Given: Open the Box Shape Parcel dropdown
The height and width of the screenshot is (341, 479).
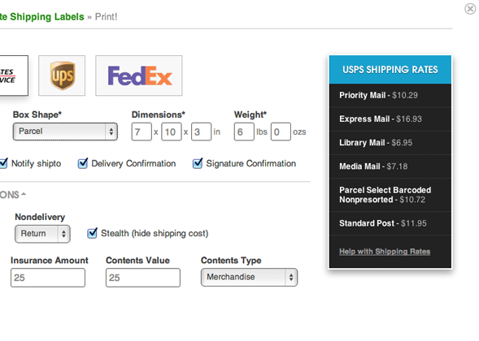Looking at the screenshot, I should [x=65, y=132].
